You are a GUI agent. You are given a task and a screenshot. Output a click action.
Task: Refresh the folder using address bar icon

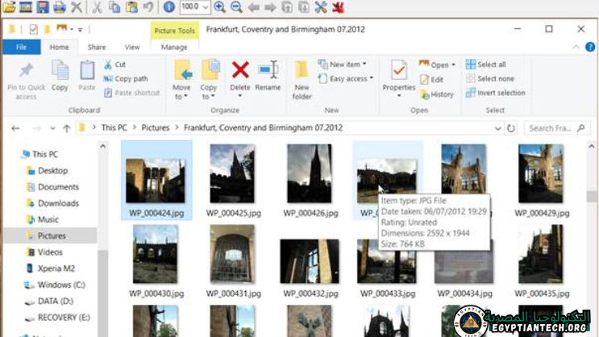click(510, 128)
